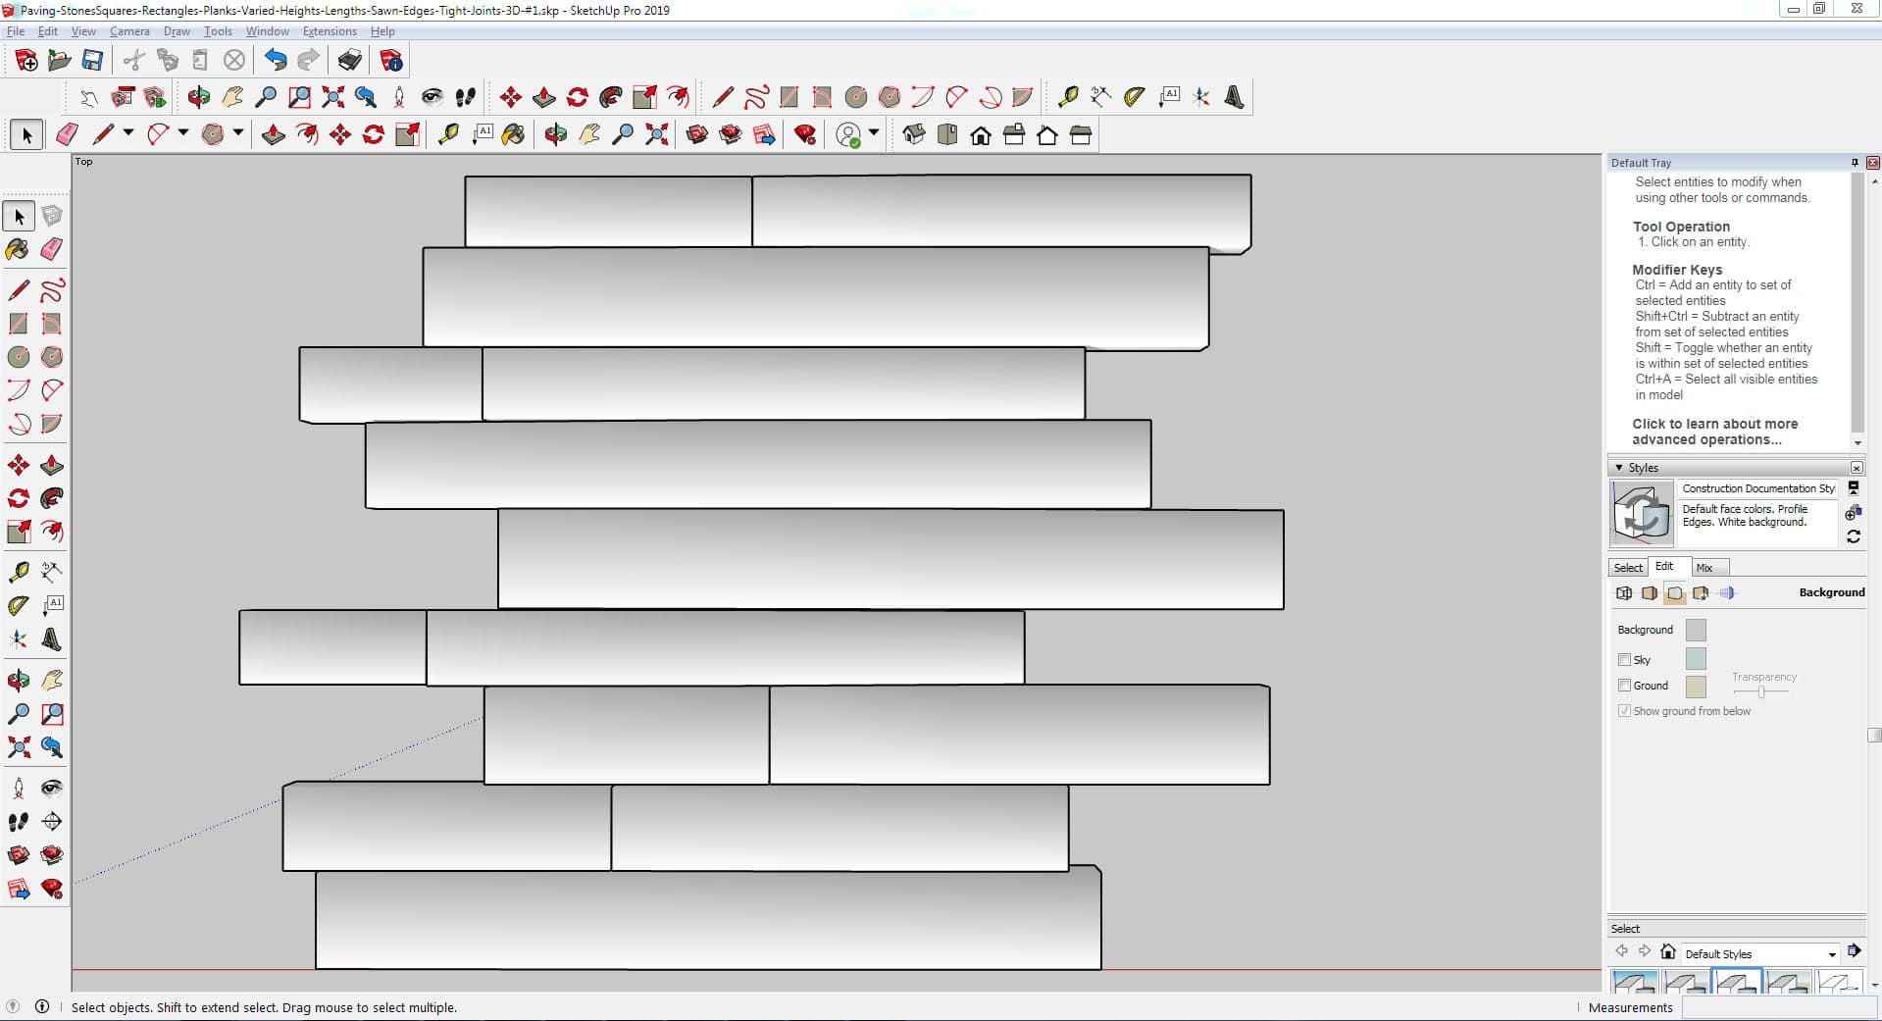Screen dimensions: 1882x1021
Task: Activate the Paint Bucket tool
Action: tap(18, 249)
